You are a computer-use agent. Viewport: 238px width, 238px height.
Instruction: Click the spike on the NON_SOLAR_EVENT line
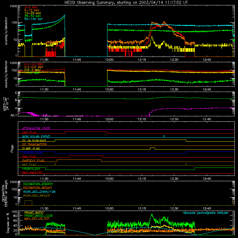[164, 137]
